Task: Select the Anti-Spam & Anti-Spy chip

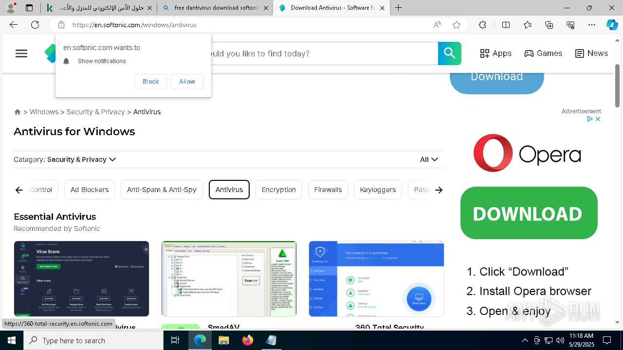Action: (x=162, y=190)
